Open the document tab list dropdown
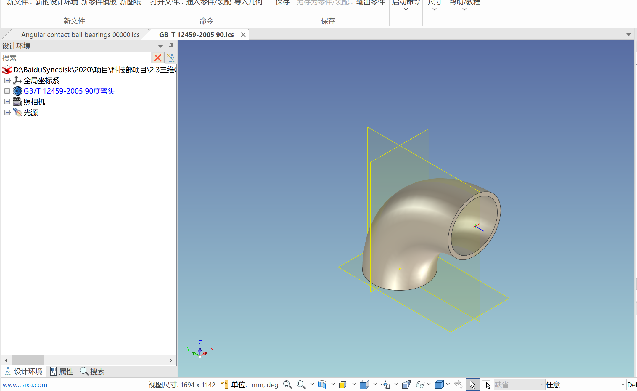The width and height of the screenshot is (637, 391). tap(629, 35)
